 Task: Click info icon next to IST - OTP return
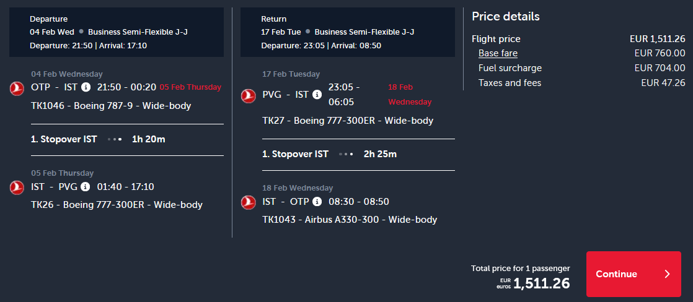317,201
